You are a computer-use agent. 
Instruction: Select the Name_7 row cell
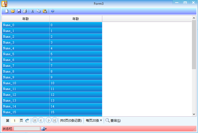point(26,66)
